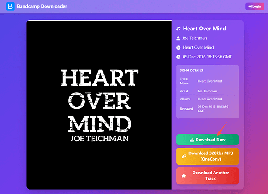Click the Artist value in the Song Details table
The image size is (268, 194).
pyautogui.click(x=207, y=91)
